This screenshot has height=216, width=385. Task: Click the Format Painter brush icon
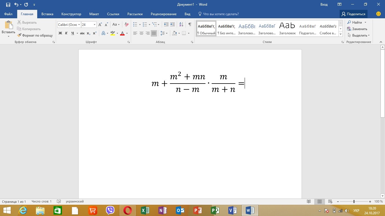click(19, 35)
